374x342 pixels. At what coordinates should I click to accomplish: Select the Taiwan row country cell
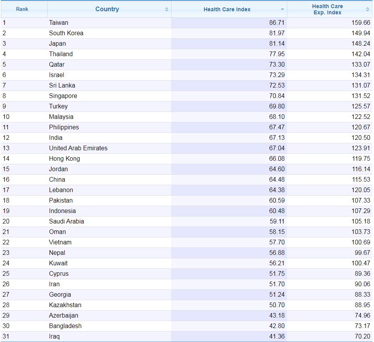coord(58,22)
